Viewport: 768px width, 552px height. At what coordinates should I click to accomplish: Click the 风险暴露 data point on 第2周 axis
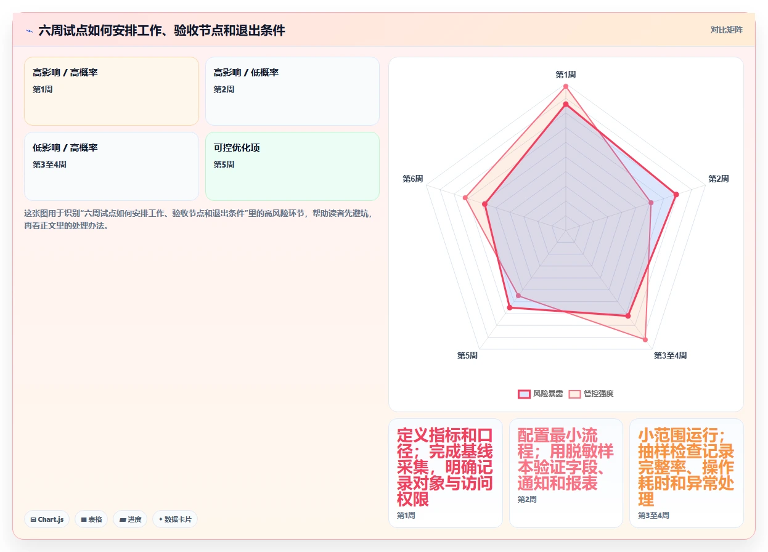676,195
